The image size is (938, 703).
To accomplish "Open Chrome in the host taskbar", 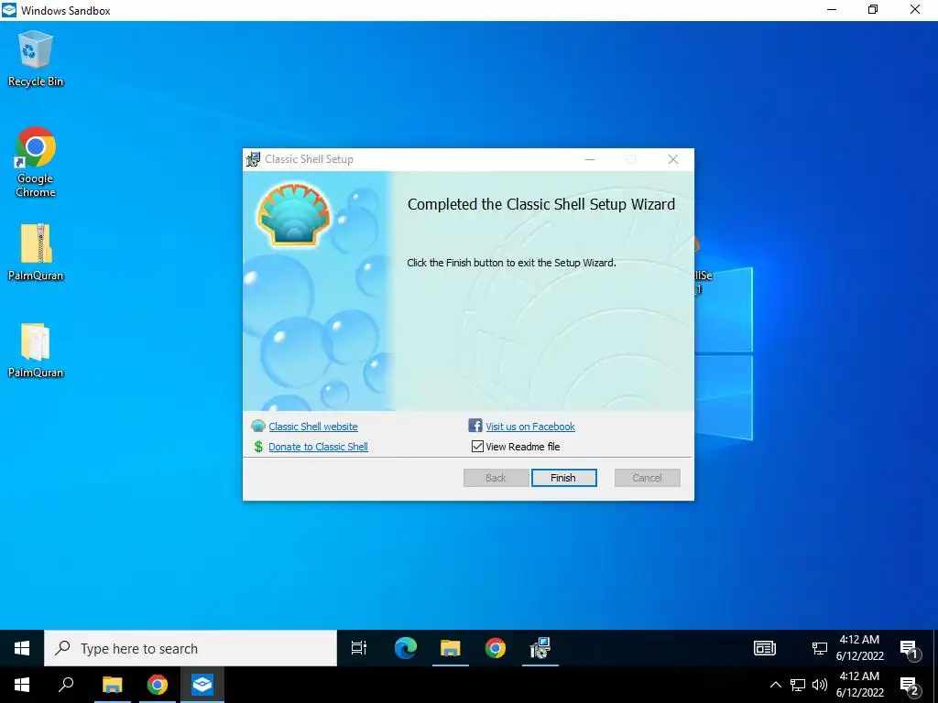I will [158, 685].
